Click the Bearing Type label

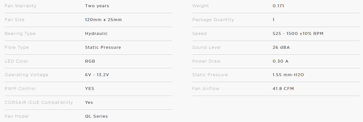click(x=20, y=34)
